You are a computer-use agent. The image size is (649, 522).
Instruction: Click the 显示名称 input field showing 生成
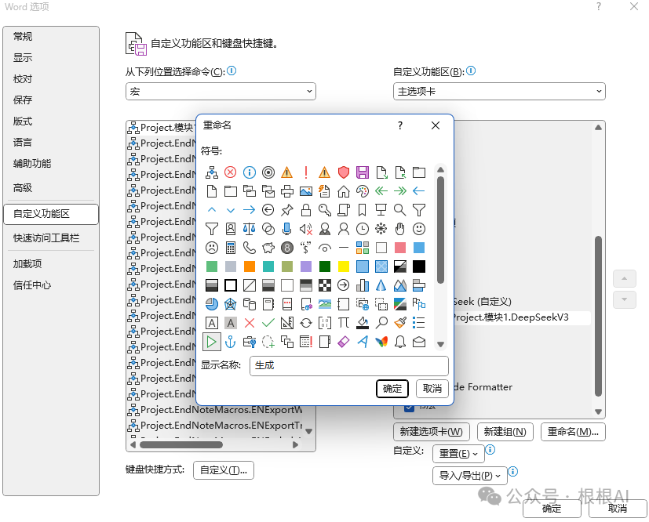click(x=348, y=365)
